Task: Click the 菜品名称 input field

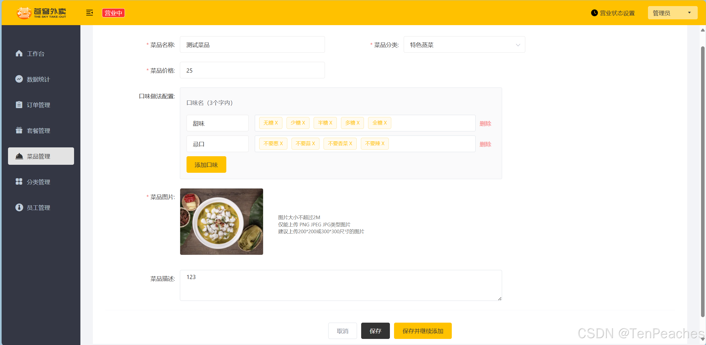Action: 252,45
